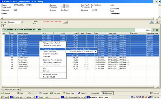
Task: Click the Tariful Afisat rate code value
Action: (96, 5)
